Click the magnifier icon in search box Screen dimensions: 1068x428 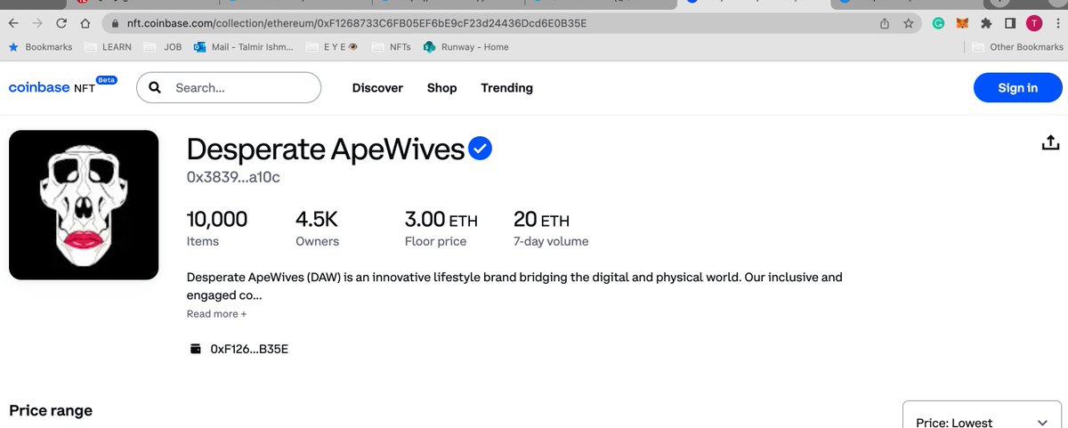pyautogui.click(x=155, y=88)
